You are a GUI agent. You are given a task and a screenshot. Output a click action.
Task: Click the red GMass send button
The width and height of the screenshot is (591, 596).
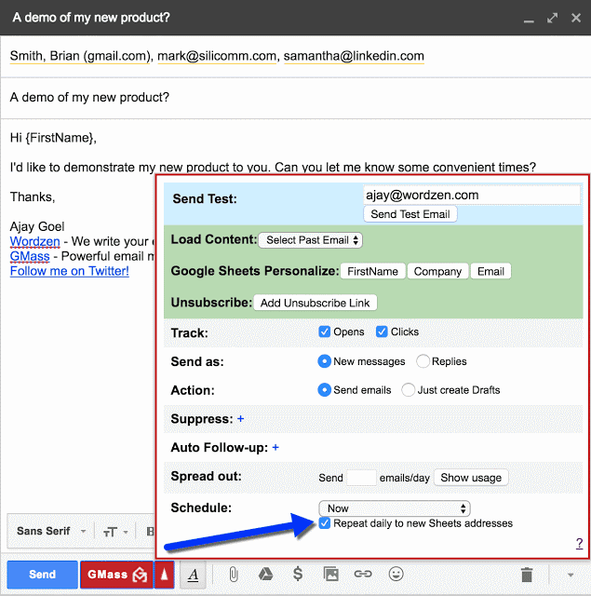(x=116, y=575)
